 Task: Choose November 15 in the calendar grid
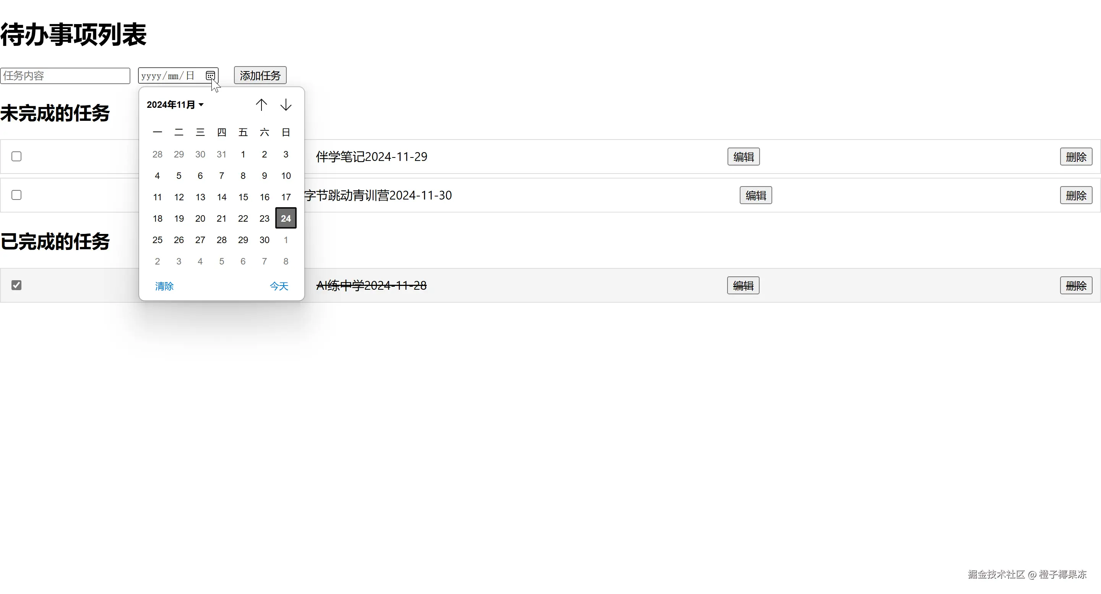pyautogui.click(x=243, y=197)
